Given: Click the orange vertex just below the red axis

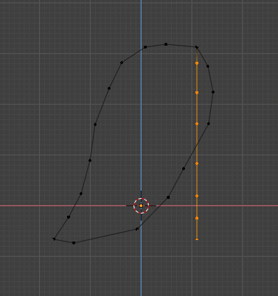Looking at the screenshot, I should pos(197,218).
